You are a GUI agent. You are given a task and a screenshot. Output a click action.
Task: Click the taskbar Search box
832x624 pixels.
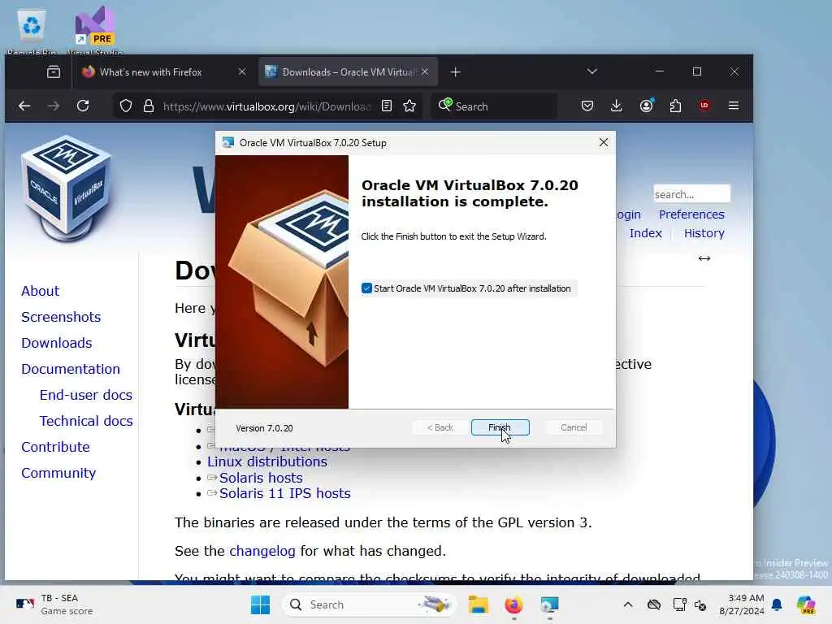click(x=370, y=604)
